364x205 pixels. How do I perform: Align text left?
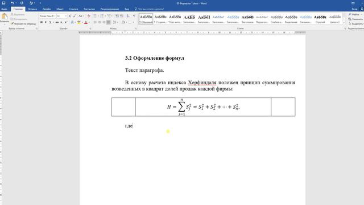pyautogui.click(x=95, y=22)
